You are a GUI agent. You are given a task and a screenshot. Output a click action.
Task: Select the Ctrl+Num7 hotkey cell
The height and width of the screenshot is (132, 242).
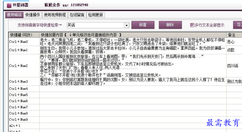(24, 107)
